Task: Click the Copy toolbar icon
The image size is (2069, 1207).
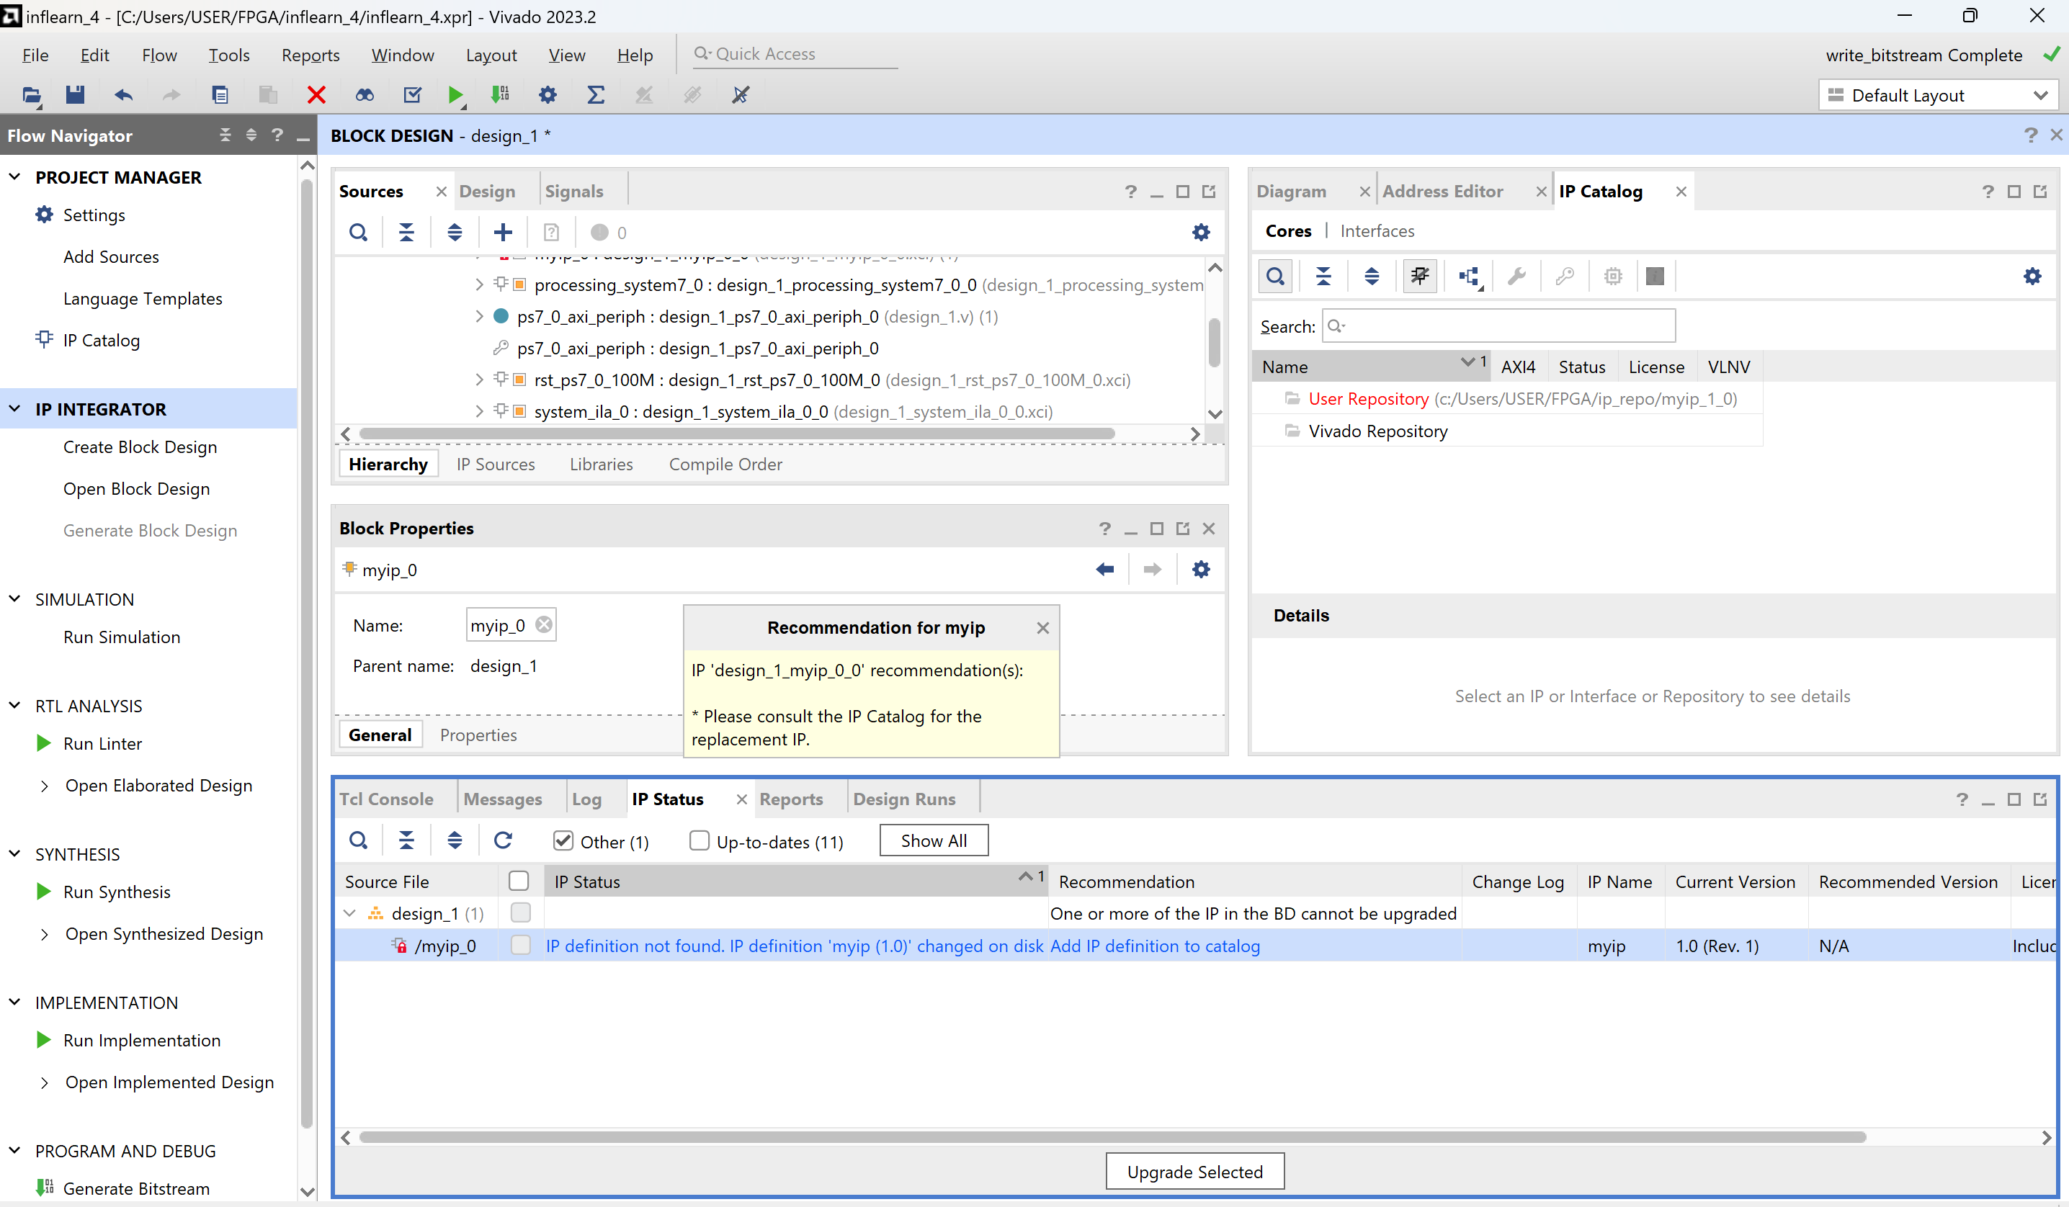Action: (219, 95)
